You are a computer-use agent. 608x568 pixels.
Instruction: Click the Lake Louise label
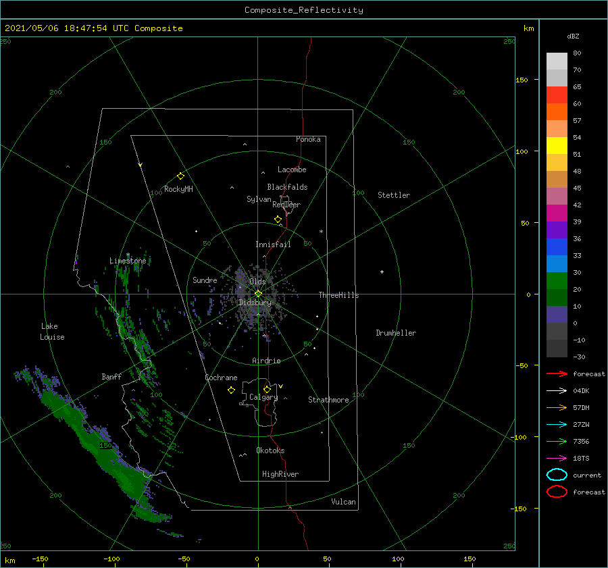[52, 332]
